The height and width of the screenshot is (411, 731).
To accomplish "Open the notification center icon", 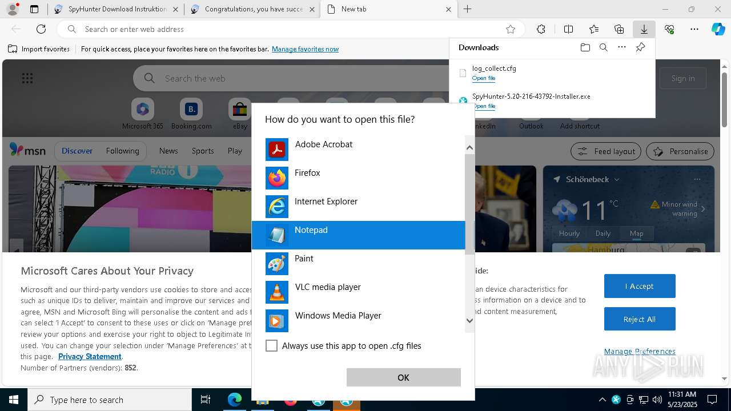I will point(712,400).
